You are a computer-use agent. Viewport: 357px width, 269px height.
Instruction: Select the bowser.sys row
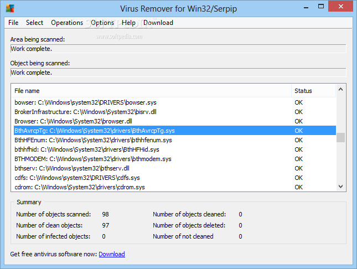coord(175,102)
